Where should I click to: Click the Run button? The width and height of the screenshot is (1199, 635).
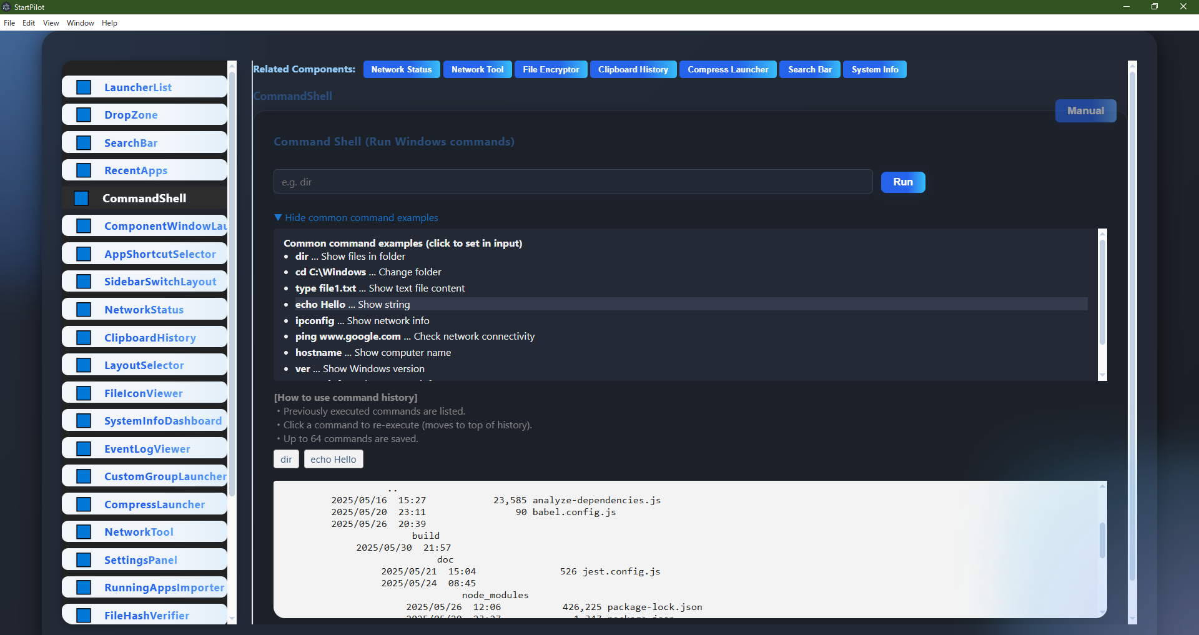[x=902, y=182]
